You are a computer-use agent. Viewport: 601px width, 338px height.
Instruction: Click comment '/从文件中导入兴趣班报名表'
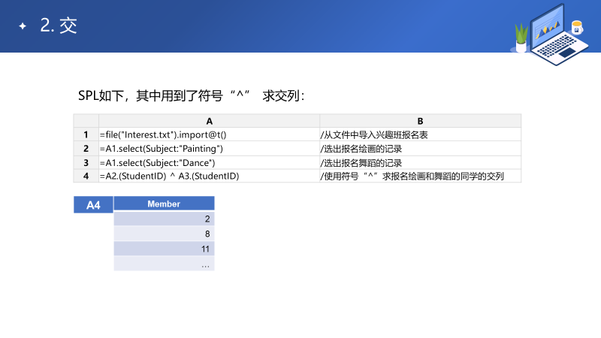420,134
